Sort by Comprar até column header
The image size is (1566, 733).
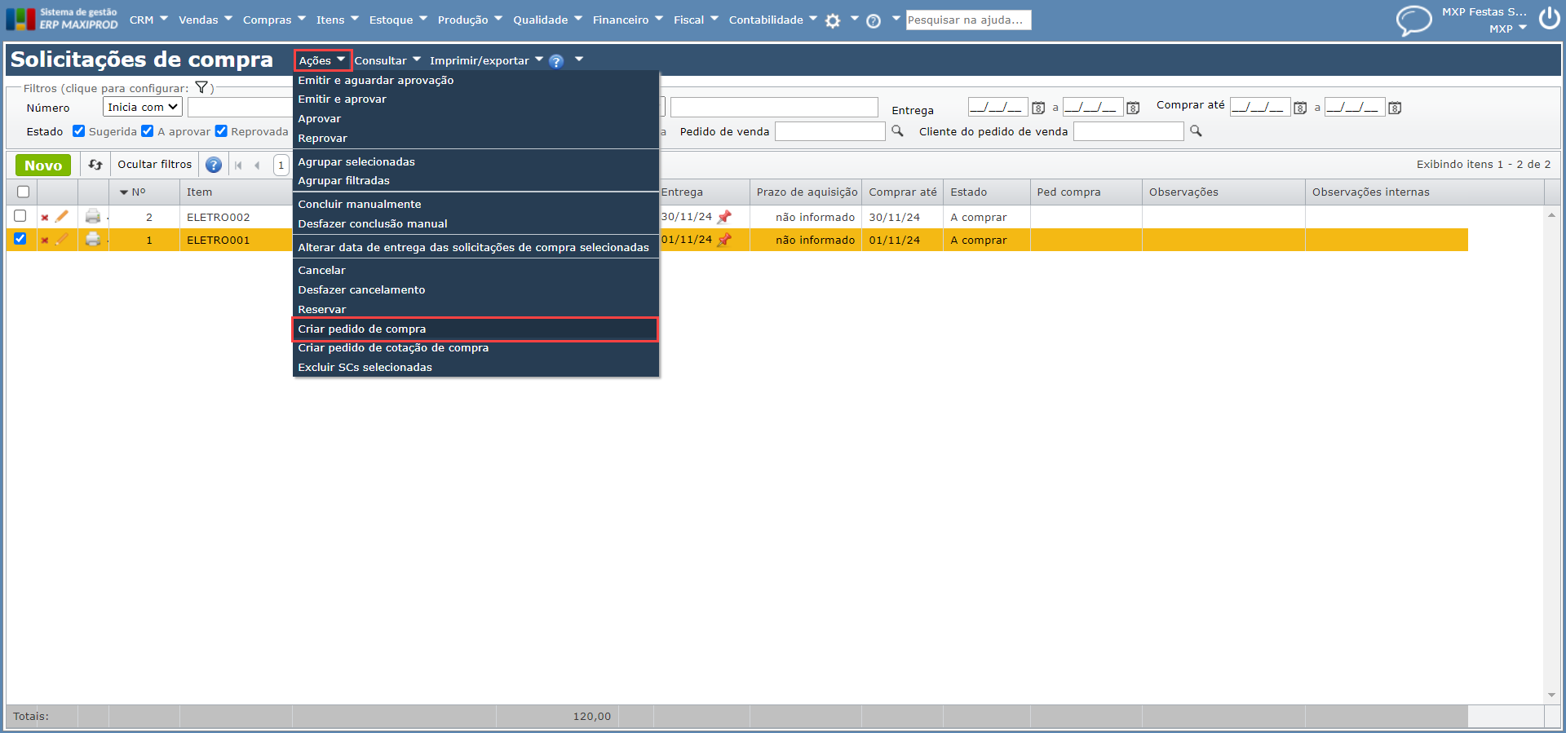coord(903,192)
